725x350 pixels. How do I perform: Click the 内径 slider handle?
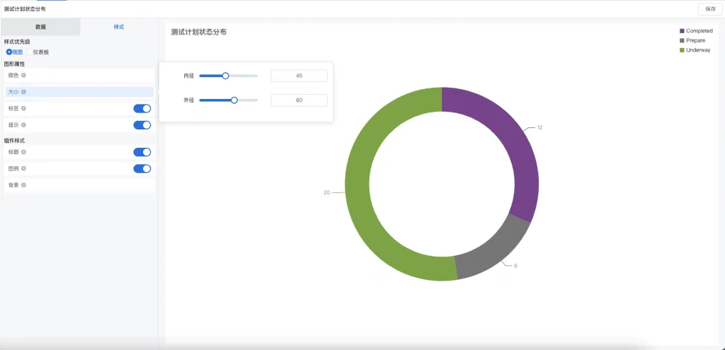(226, 76)
